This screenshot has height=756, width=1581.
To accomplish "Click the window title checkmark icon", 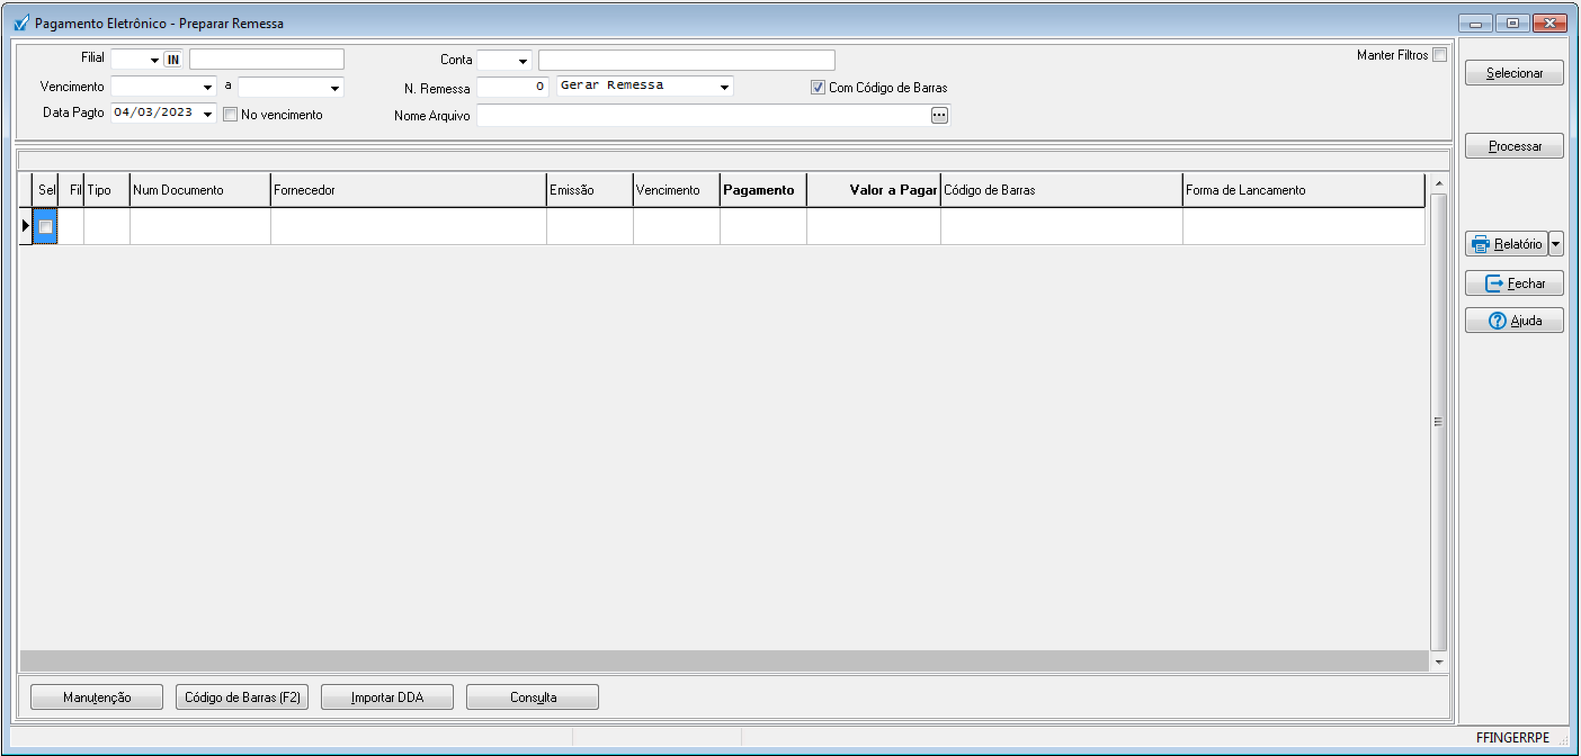I will coord(21,23).
